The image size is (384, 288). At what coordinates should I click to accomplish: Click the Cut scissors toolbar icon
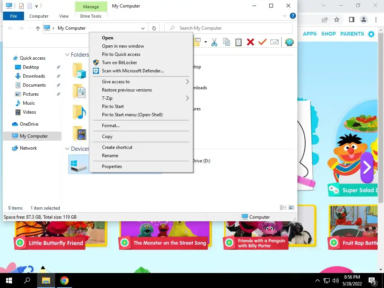[214, 42]
